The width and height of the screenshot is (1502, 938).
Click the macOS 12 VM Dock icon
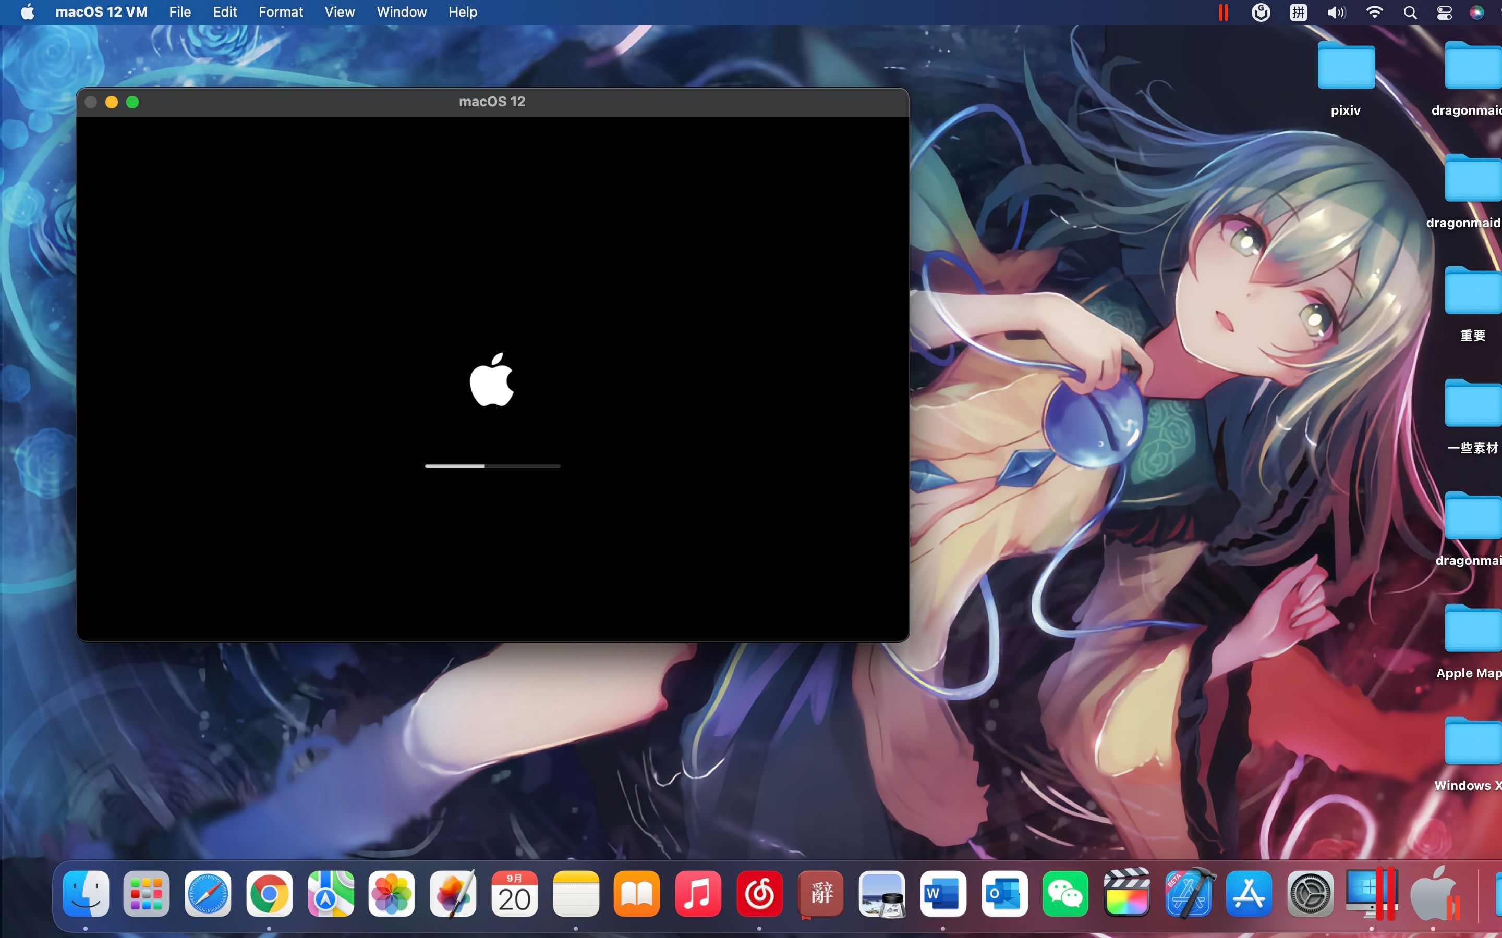click(x=1434, y=894)
